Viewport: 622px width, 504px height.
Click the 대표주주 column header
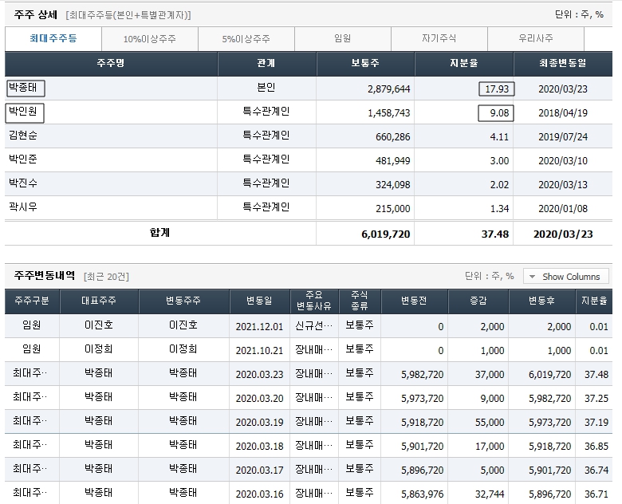(99, 301)
